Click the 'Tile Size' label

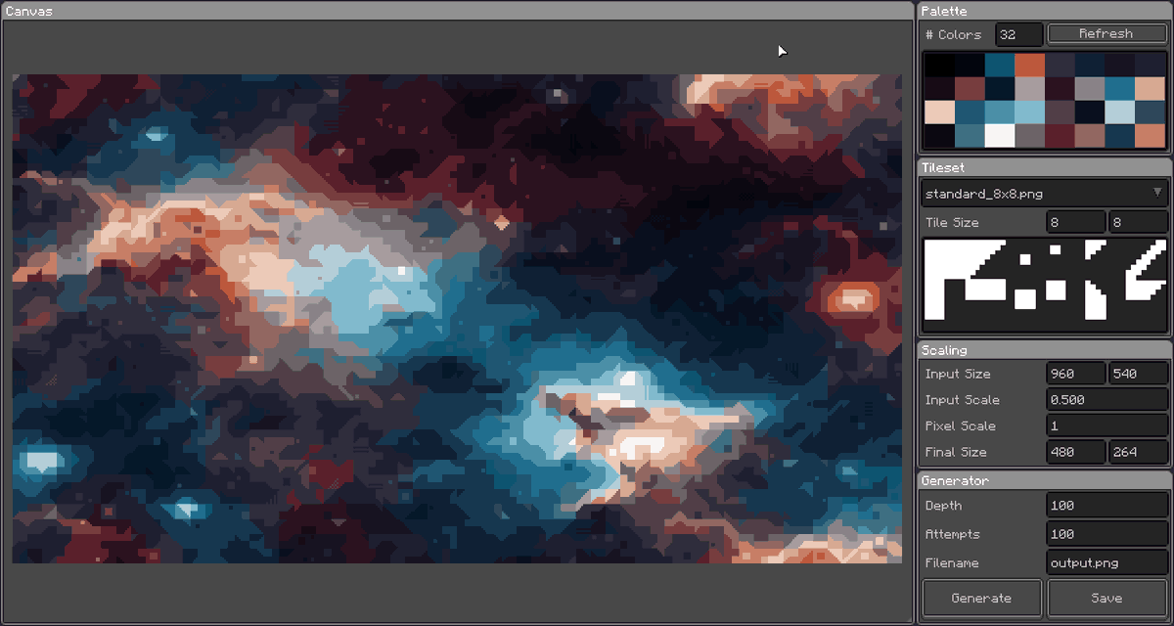tap(952, 223)
